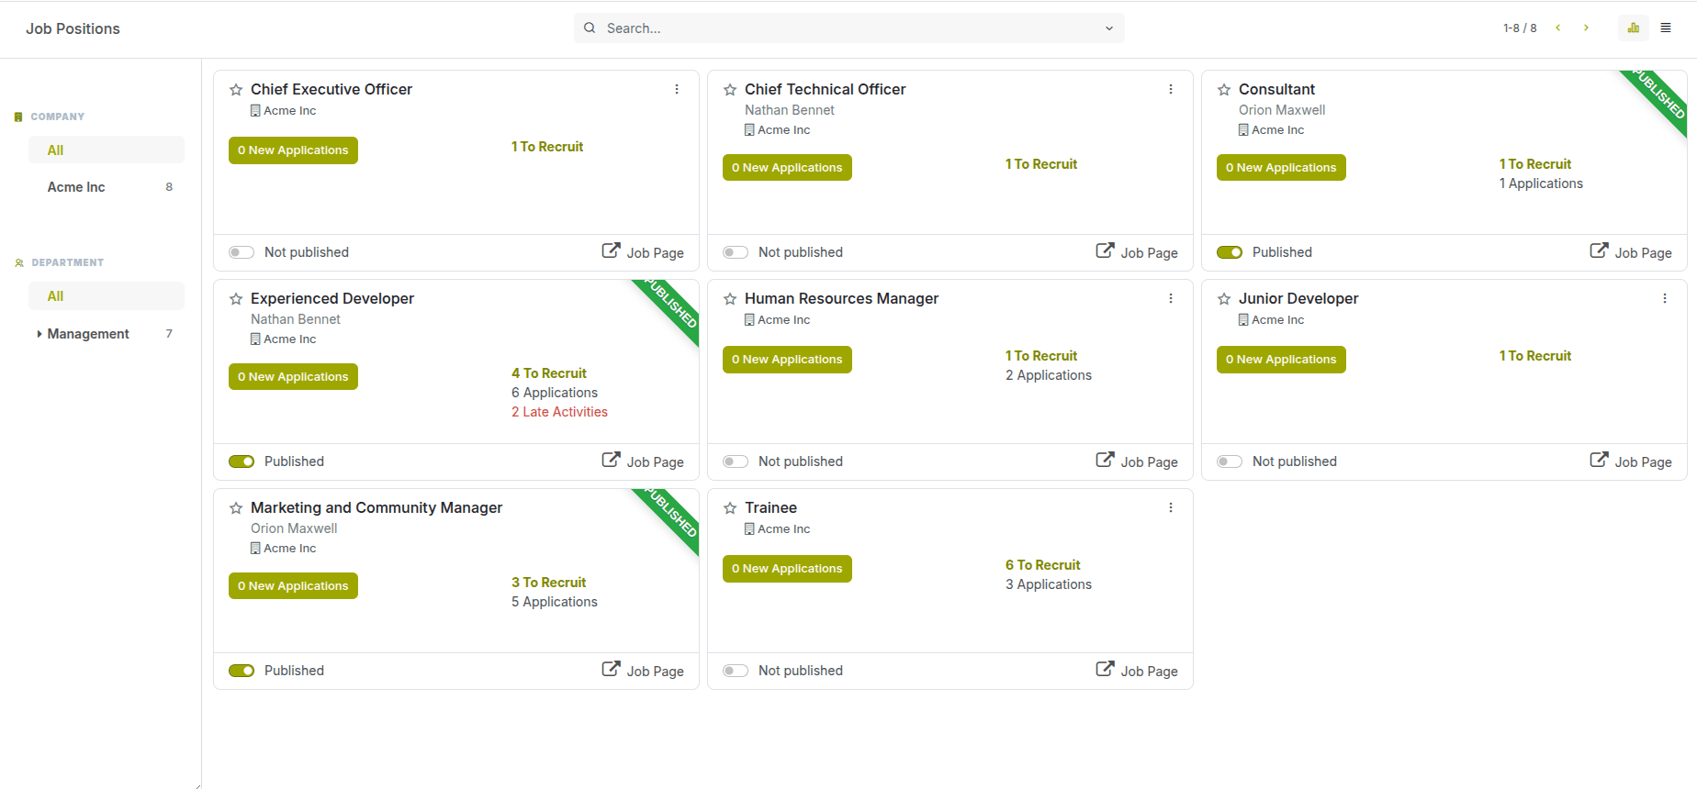Open kebab menu on Chief Technical Officer card
1697x789 pixels.
pos(1171,90)
